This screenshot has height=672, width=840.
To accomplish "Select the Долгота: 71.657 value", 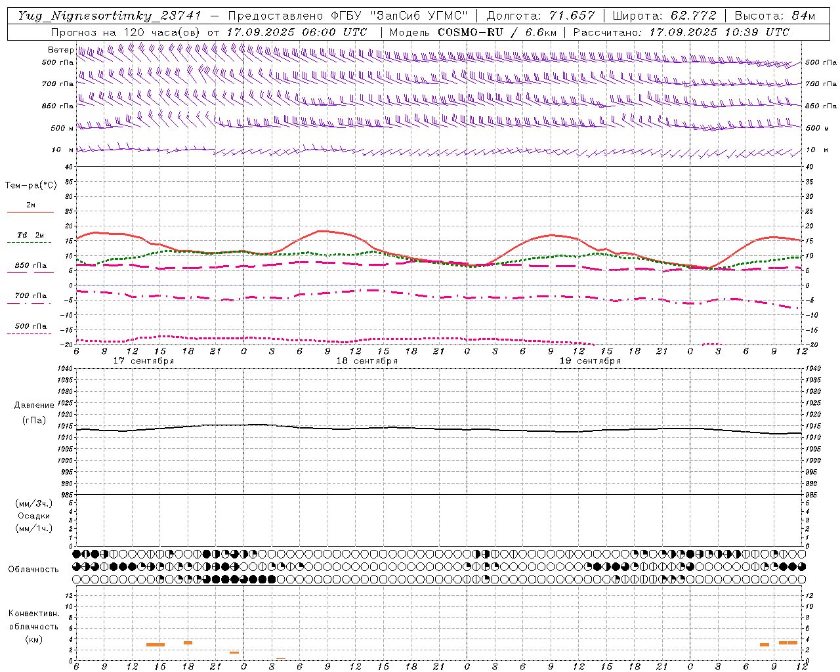I will tap(541, 16).
